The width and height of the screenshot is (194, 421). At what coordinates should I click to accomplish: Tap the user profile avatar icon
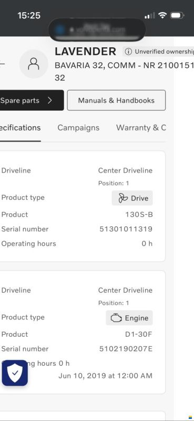34,64
